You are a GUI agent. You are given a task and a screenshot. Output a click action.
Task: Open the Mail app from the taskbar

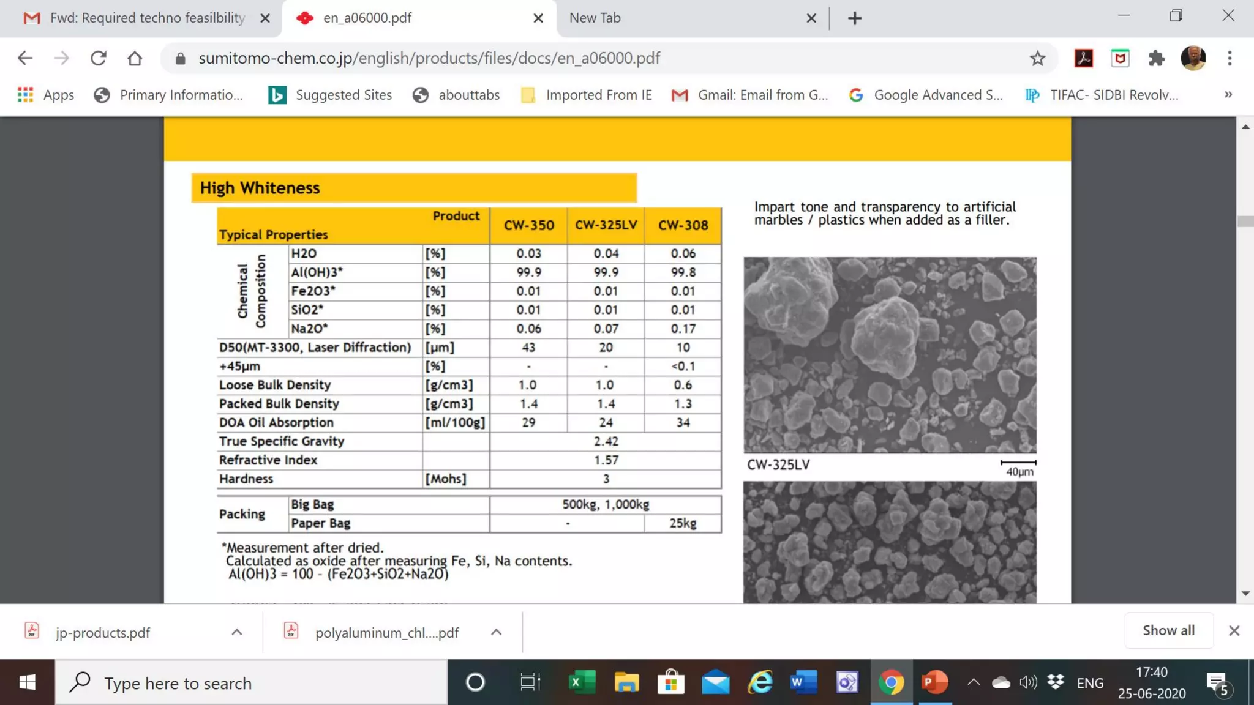click(715, 682)
